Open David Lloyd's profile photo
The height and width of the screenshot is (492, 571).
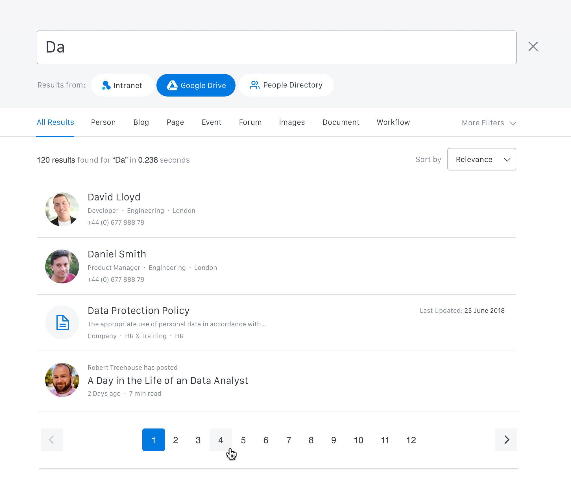point(62,209)
